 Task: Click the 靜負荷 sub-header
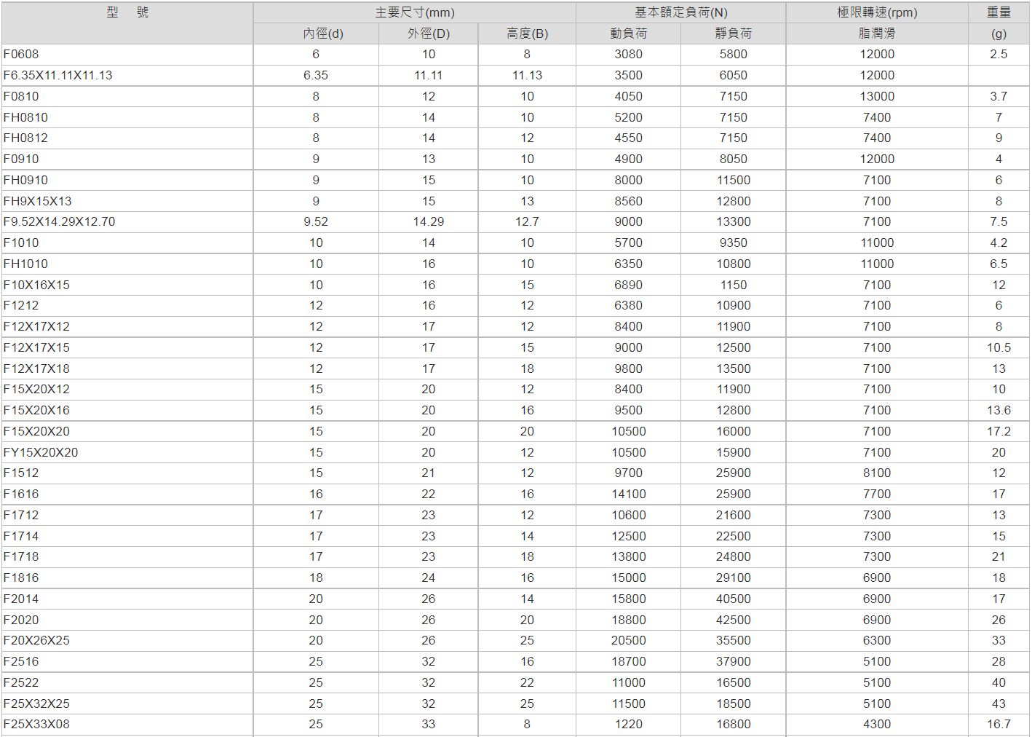tap(733, 33)
